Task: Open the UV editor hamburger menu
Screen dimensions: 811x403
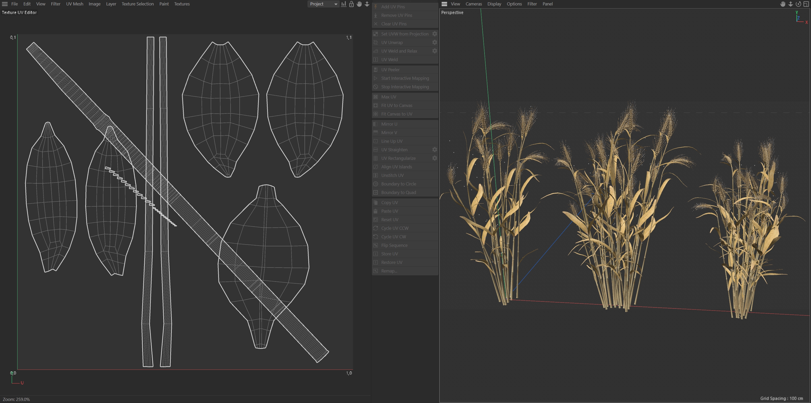Action: click(x=5, y=4)
